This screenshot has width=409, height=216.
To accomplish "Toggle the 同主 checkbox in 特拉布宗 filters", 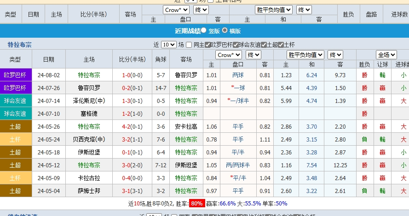I will [x=189, y=45].
